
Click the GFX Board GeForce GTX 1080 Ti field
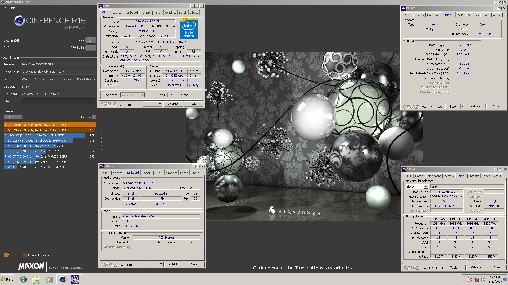coord(58,94)
